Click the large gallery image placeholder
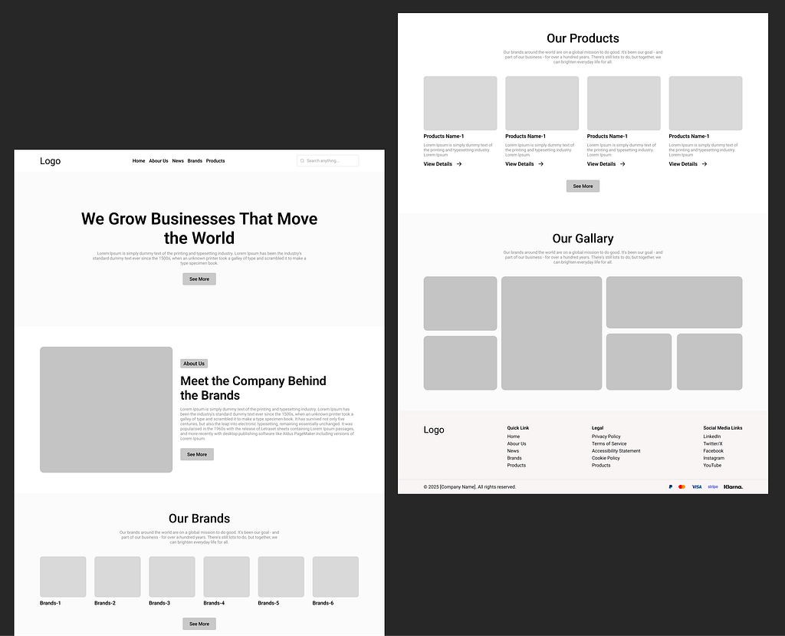The image size is (785, 636). [550, 333]
